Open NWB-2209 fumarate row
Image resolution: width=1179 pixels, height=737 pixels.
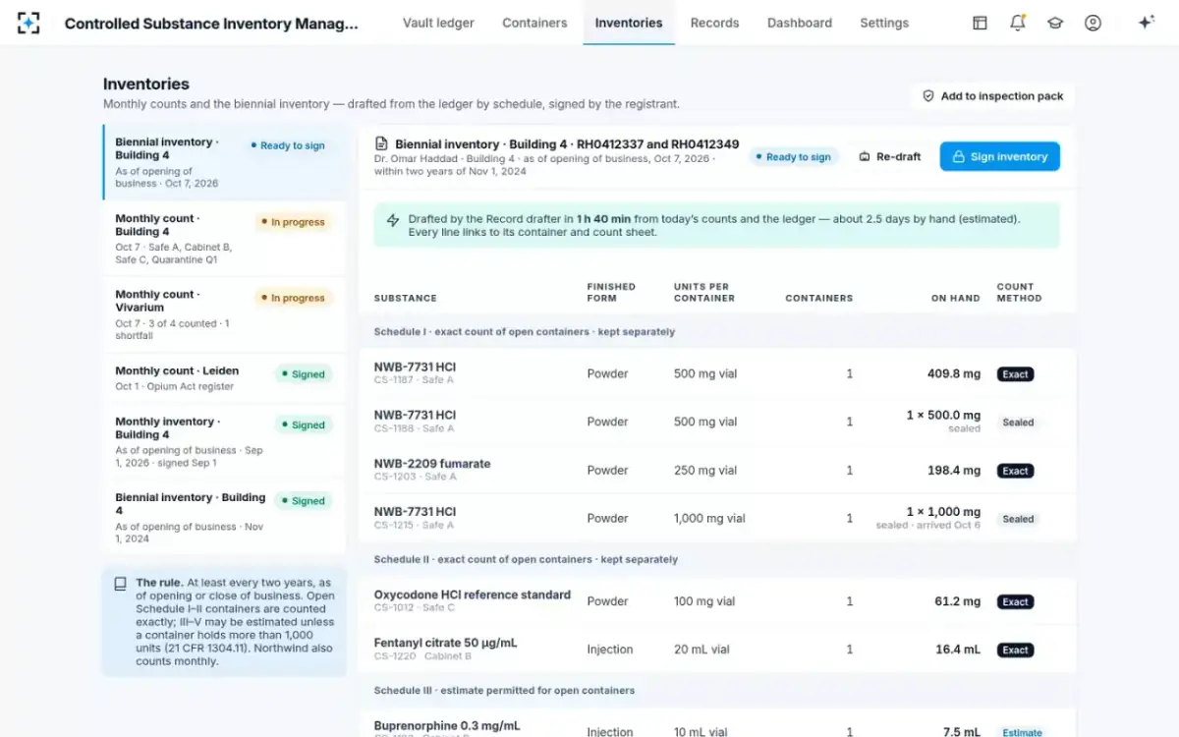tap(716, 470)
